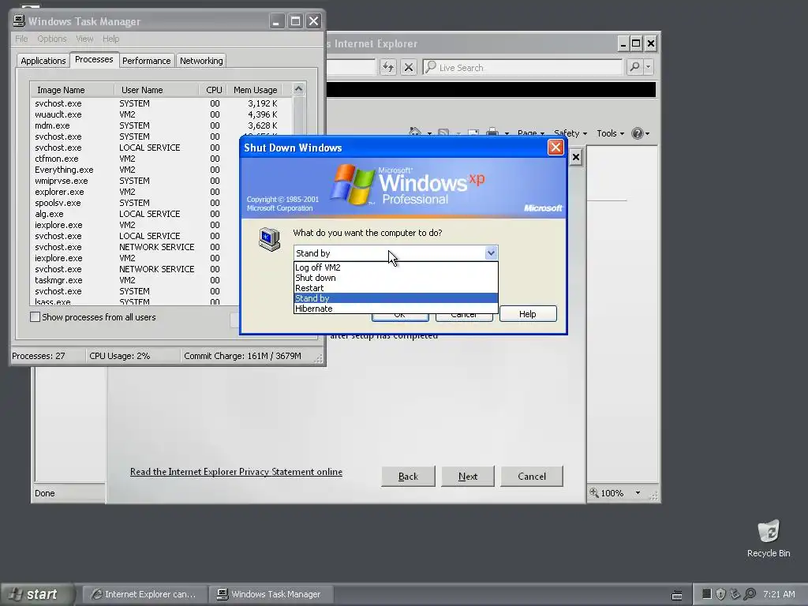Open the Safety dropdown in Internet Explorer
The width and height of the screenshot is (808, 606).
click(x=570, y=133)
